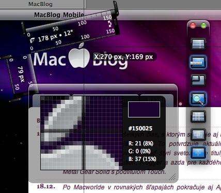Viewport: 221px width, 193px height.
Task: Grab the loupe window resize grip
Action: (172, 177)
